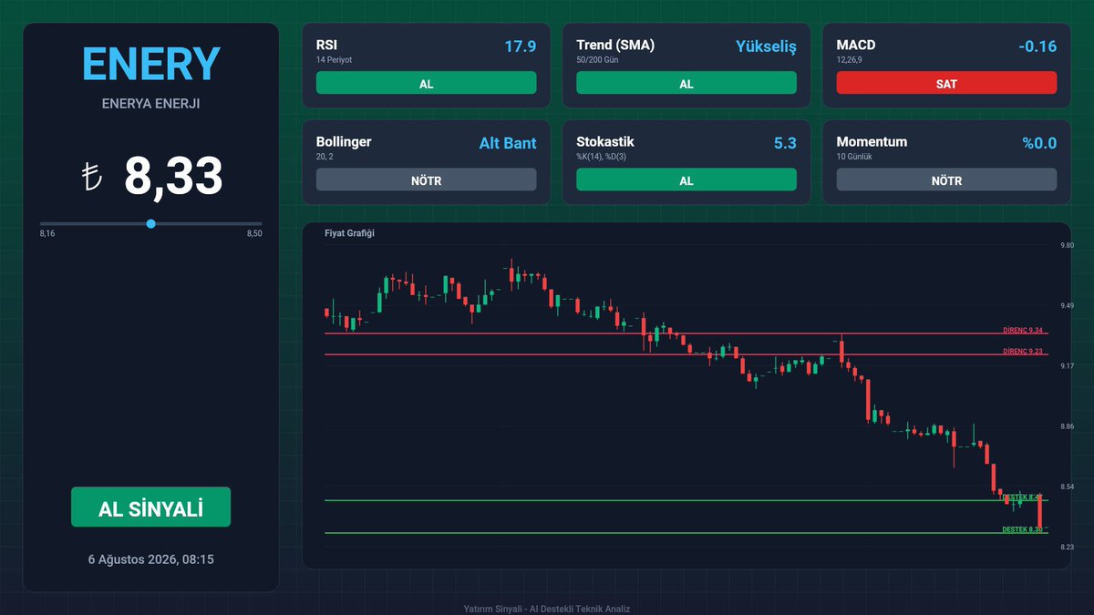The image size is (1094, 615).
Task: Click the AL button under RSI
Action: [x=426, y=83]
